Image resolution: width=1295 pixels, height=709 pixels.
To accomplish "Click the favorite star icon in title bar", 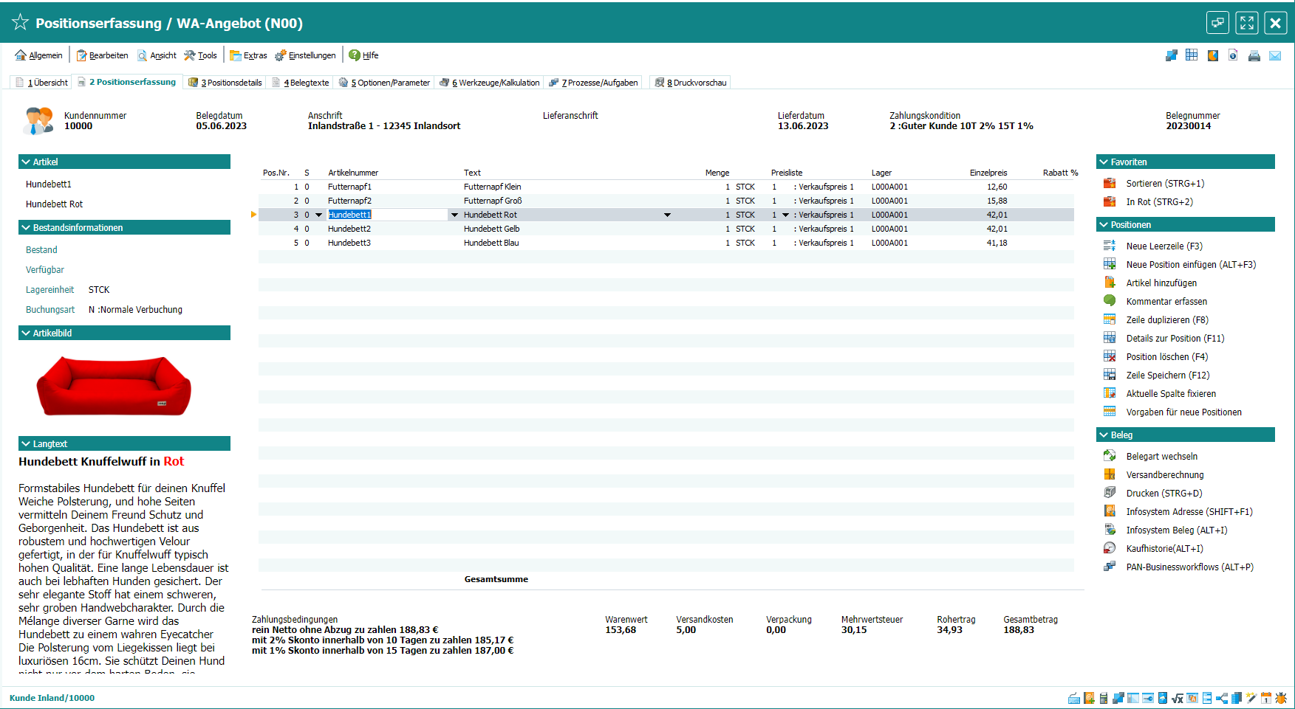I will tap(20, 23).
